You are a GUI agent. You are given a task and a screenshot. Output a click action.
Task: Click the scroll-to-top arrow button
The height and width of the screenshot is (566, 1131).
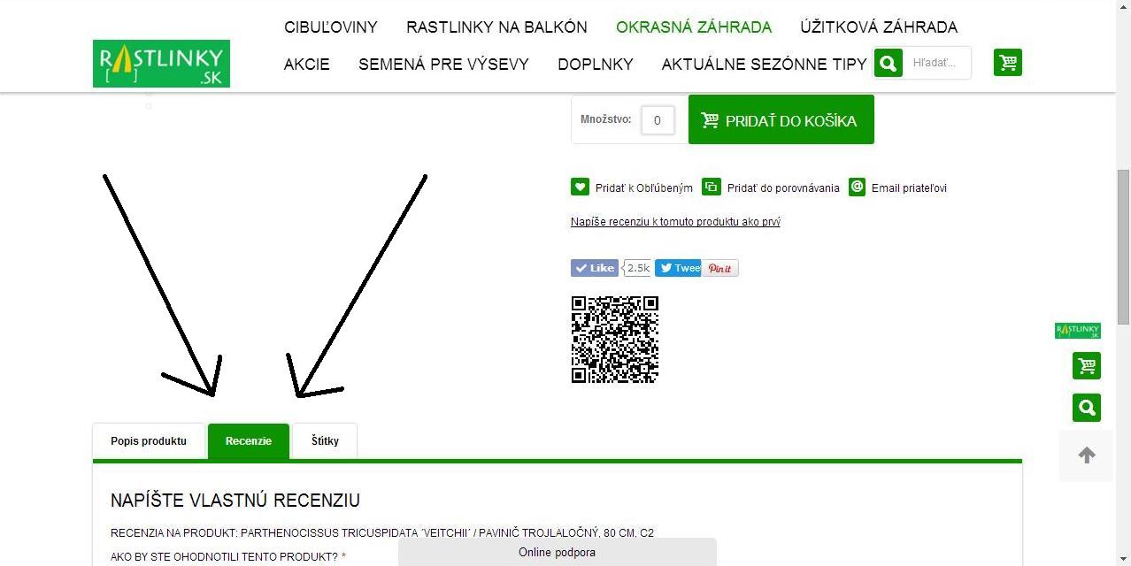1087,455
